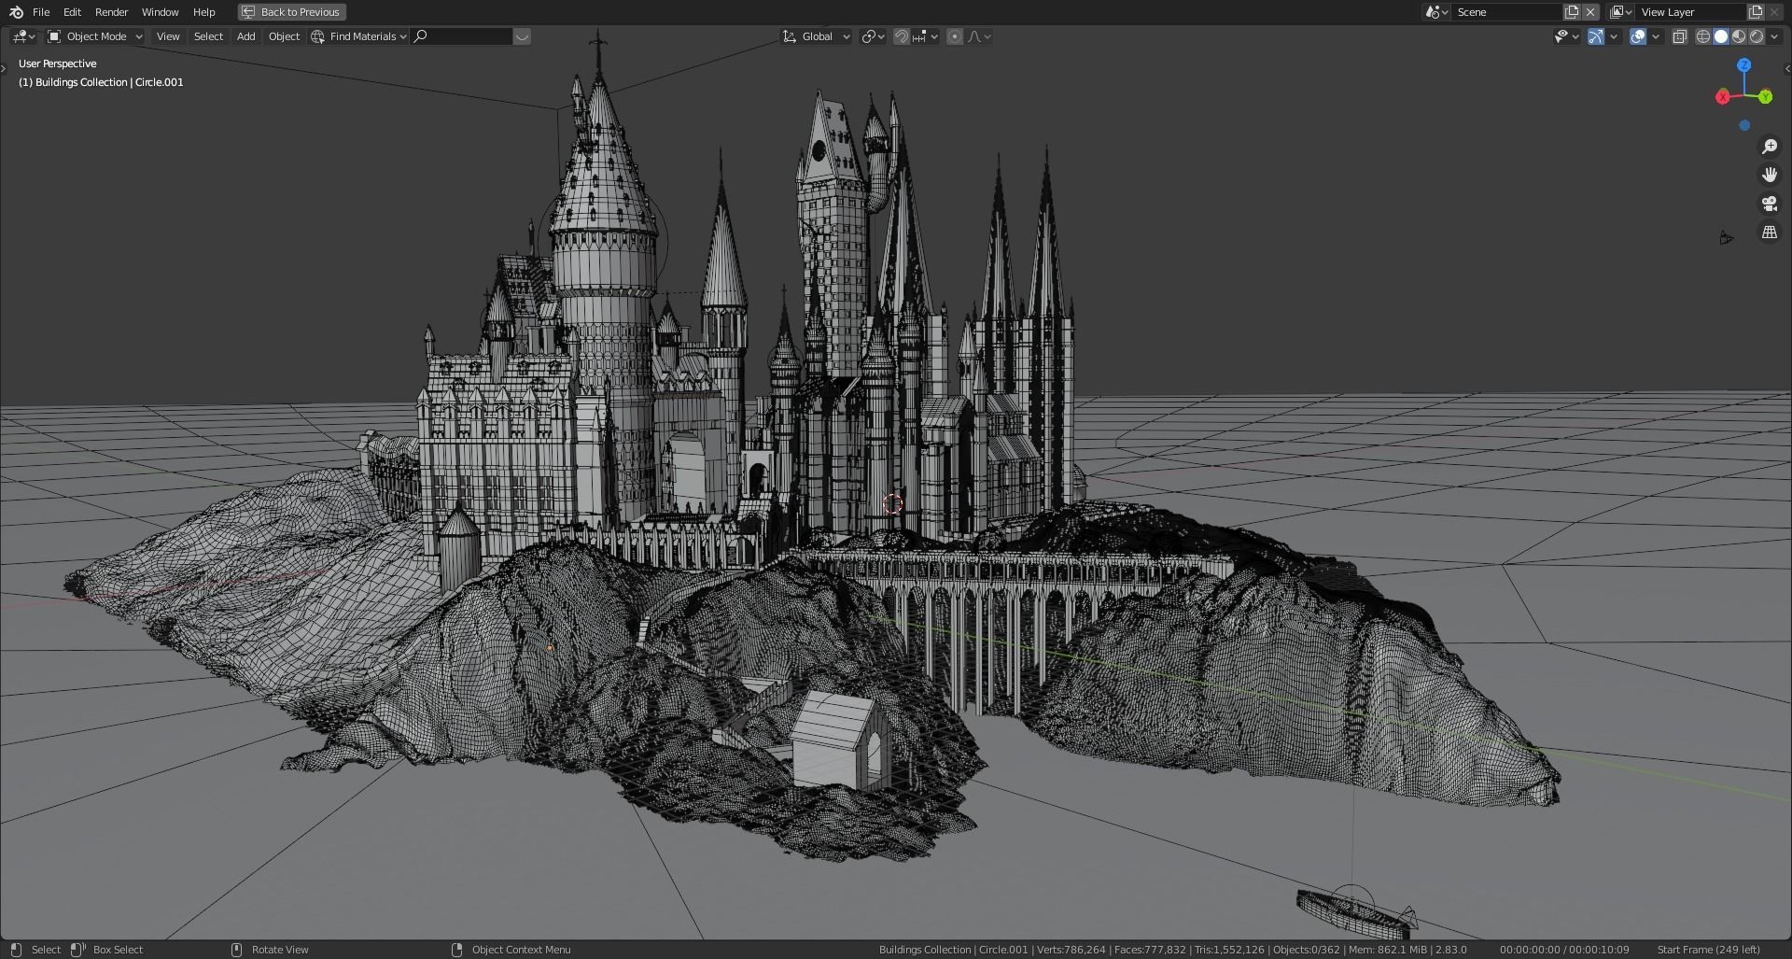The height and width of the screenshot is (959, 1792).
Task: Click the negative Z blue dot on gizmo
Action: (1744, 125)
